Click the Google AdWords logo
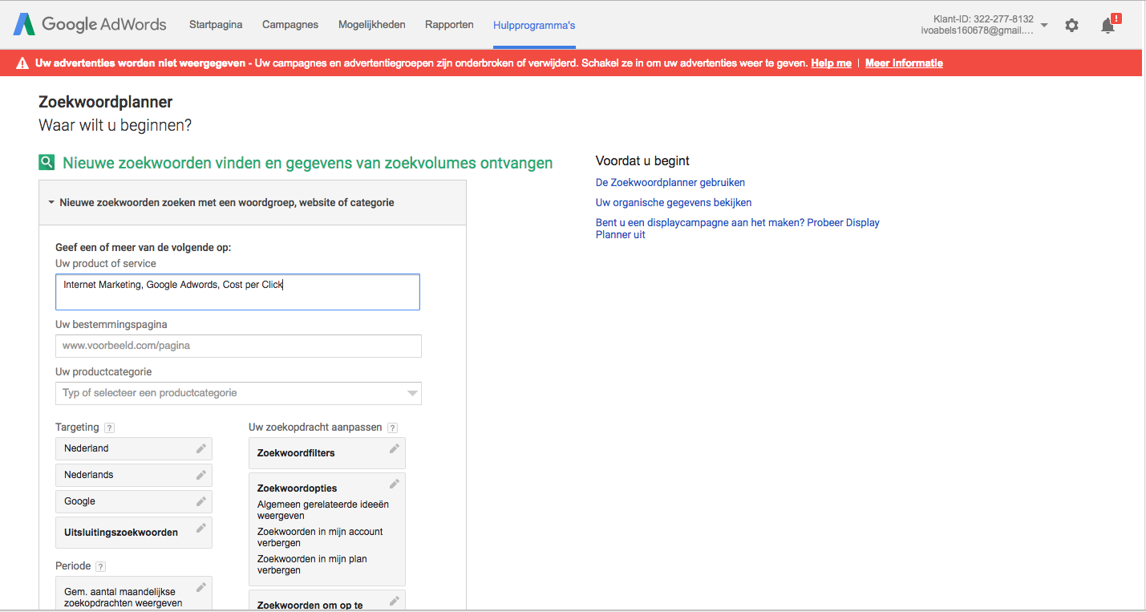The width and height of the screenshot is (1146, 612). 90,24
